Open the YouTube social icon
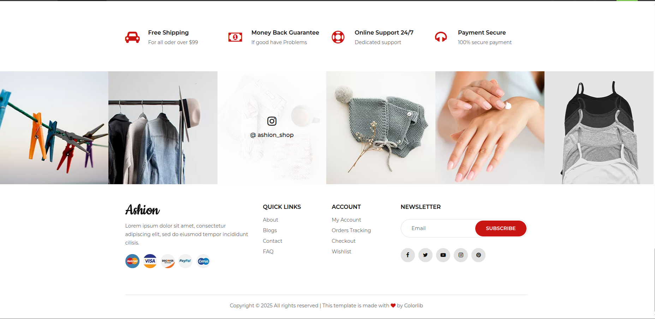The image size is (655, 319). click(443, 255)
